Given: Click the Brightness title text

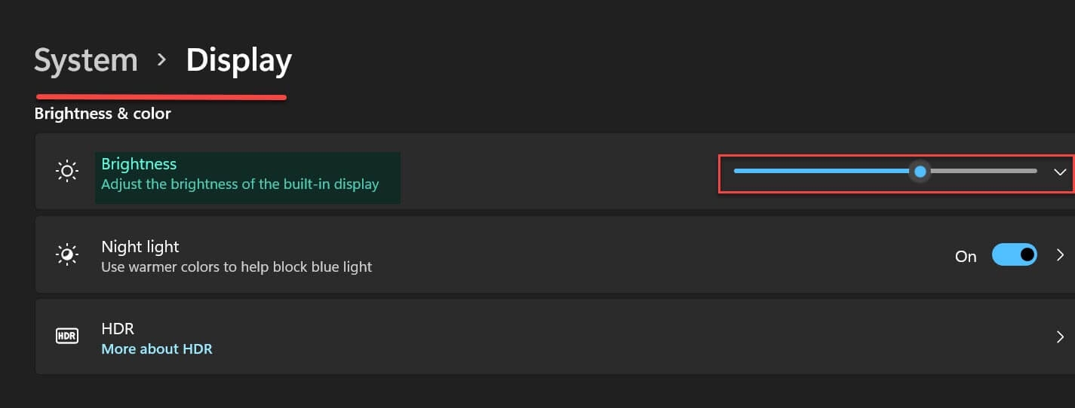Looking at the screenshot, I should point(139,164).
